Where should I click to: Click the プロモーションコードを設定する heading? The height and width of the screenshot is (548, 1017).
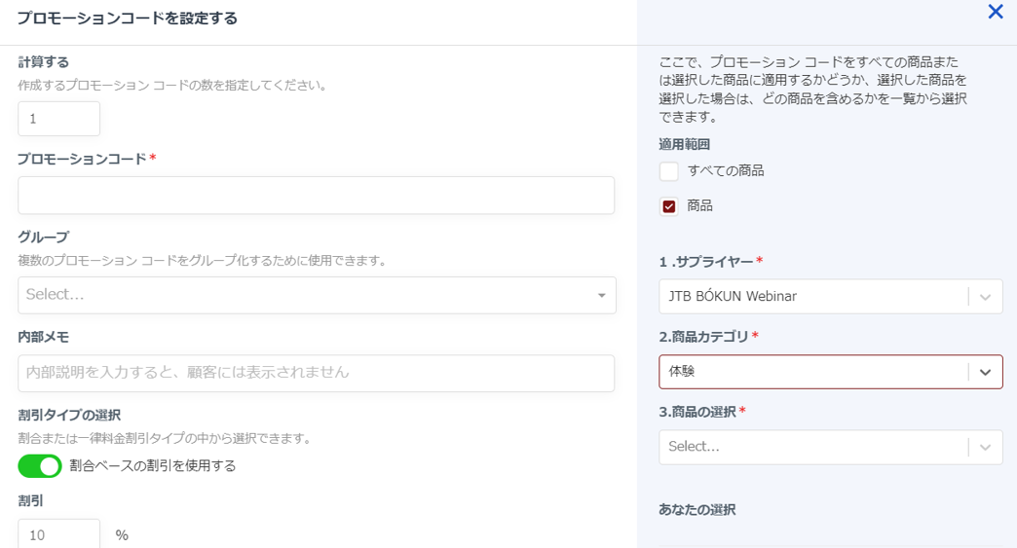pyautogui.click(x=128, y=18)
